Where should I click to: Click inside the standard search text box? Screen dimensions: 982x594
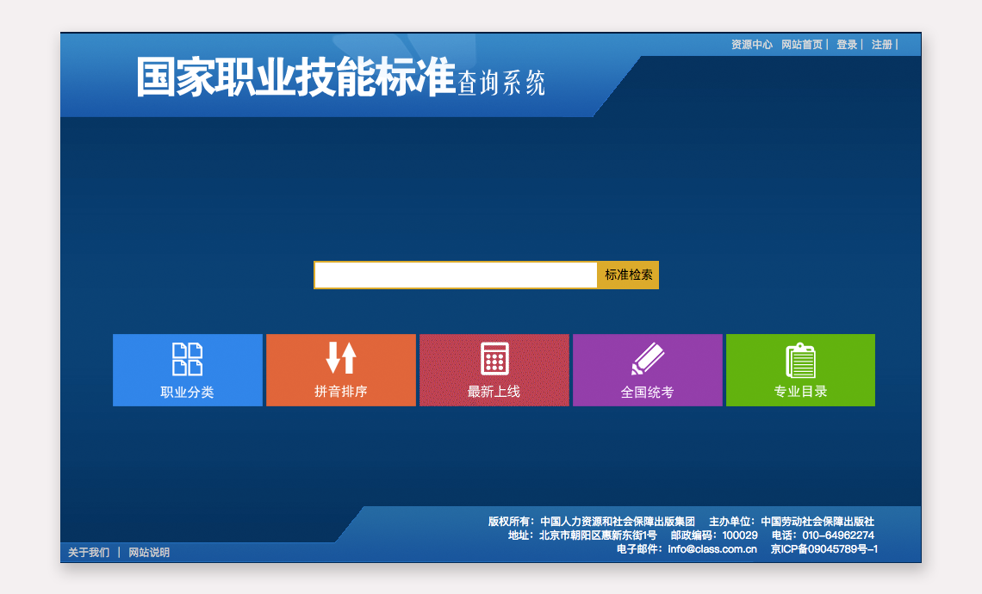(456, 275)
